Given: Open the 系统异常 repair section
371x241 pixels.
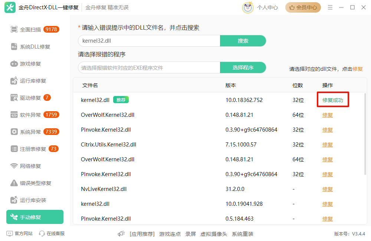Looking at the screenshot, I should pos(30,132).
